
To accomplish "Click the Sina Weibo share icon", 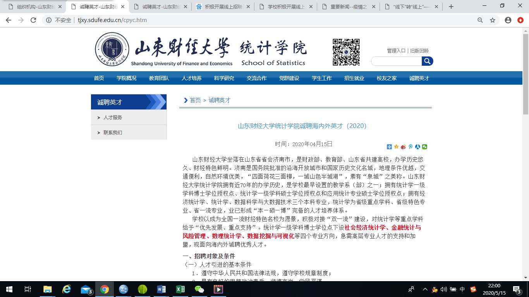I will pos(403,147).
